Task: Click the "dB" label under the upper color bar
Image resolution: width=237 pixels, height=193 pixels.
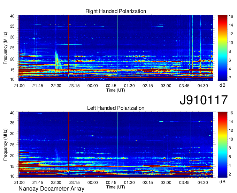Action: tap(222, 85)
